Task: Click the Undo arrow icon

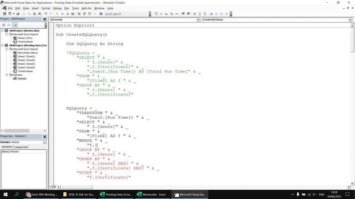Action: (x=46, y=14)
